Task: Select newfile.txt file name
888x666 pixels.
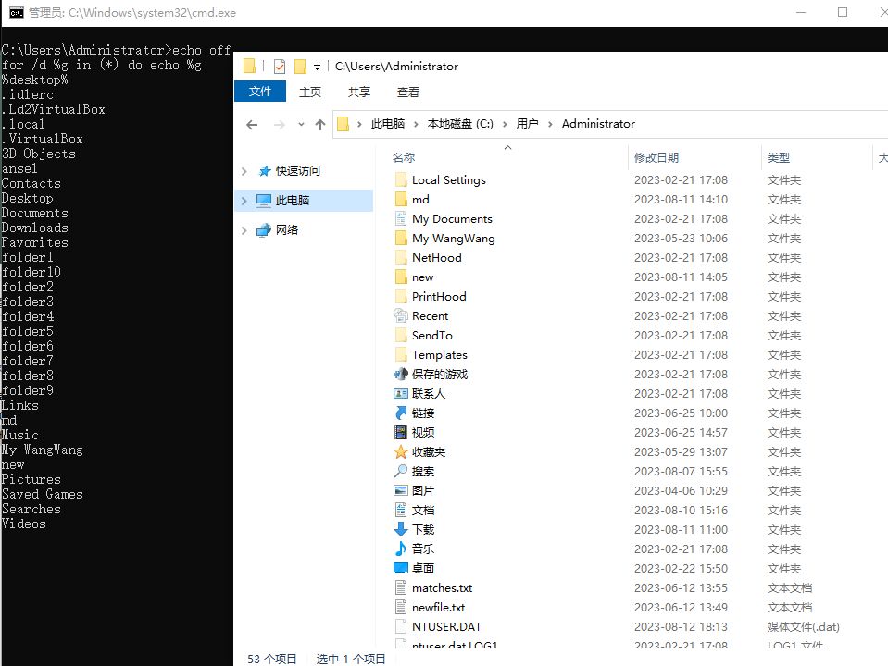Action: [x=438, y=607]
